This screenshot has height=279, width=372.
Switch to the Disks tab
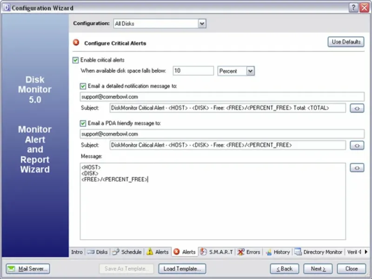98,252
